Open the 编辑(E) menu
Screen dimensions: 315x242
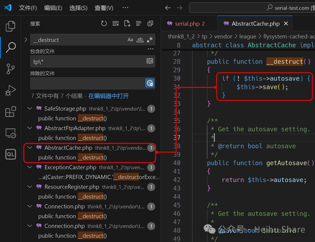click(53, 8)
